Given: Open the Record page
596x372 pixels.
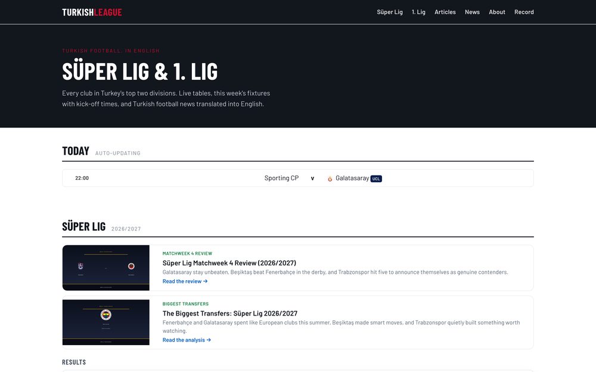Looking at the screenshot, I should [524, 12].
